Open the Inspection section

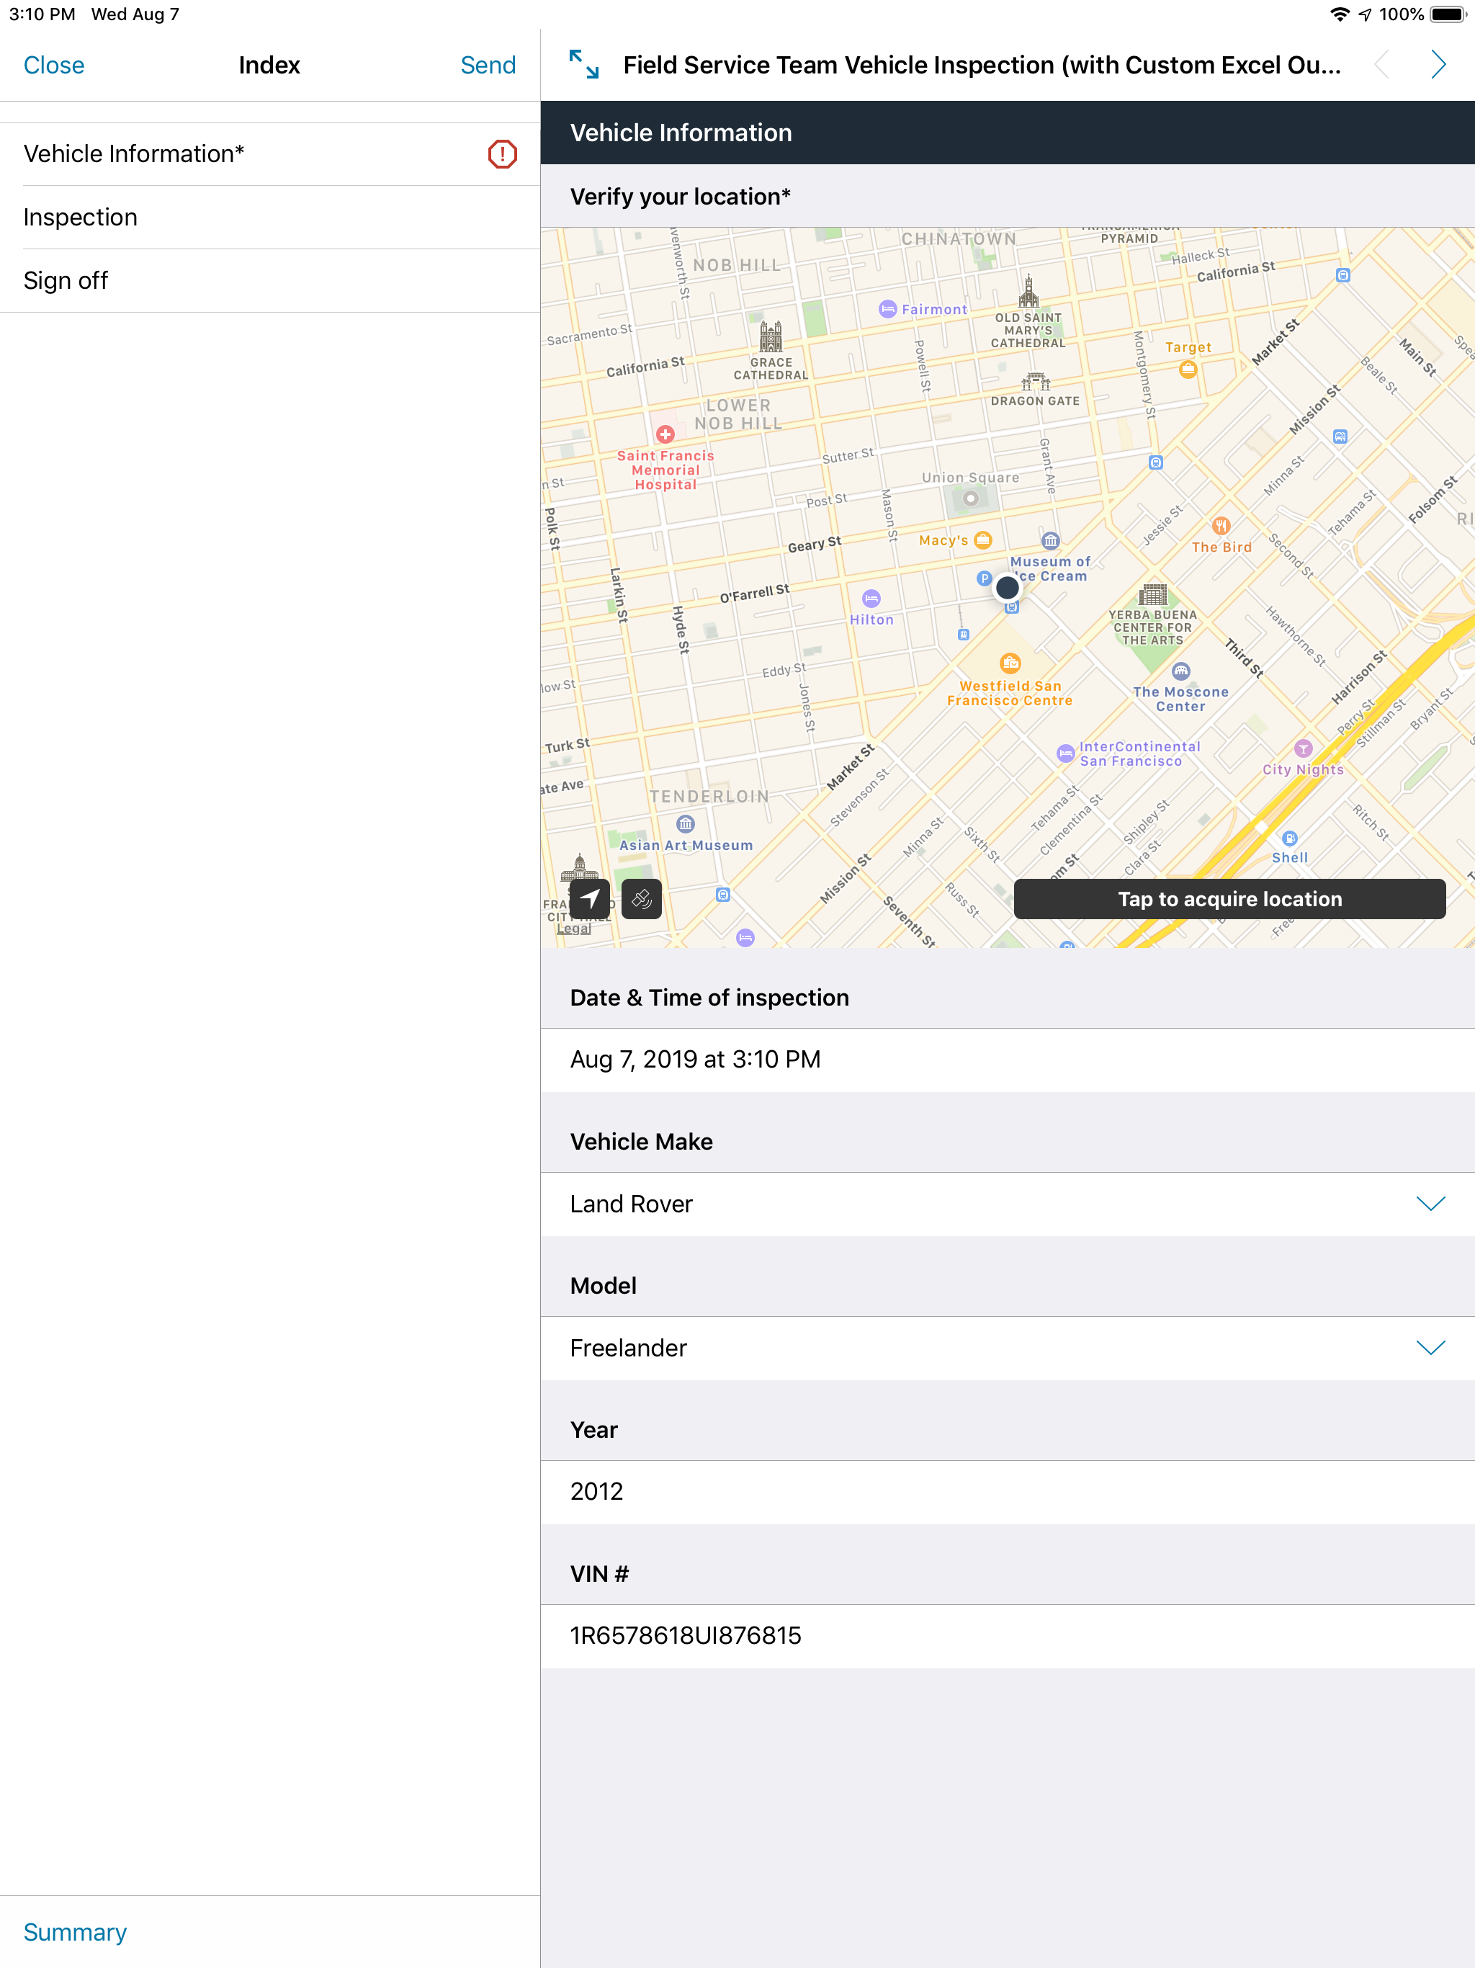coord(269,217)
